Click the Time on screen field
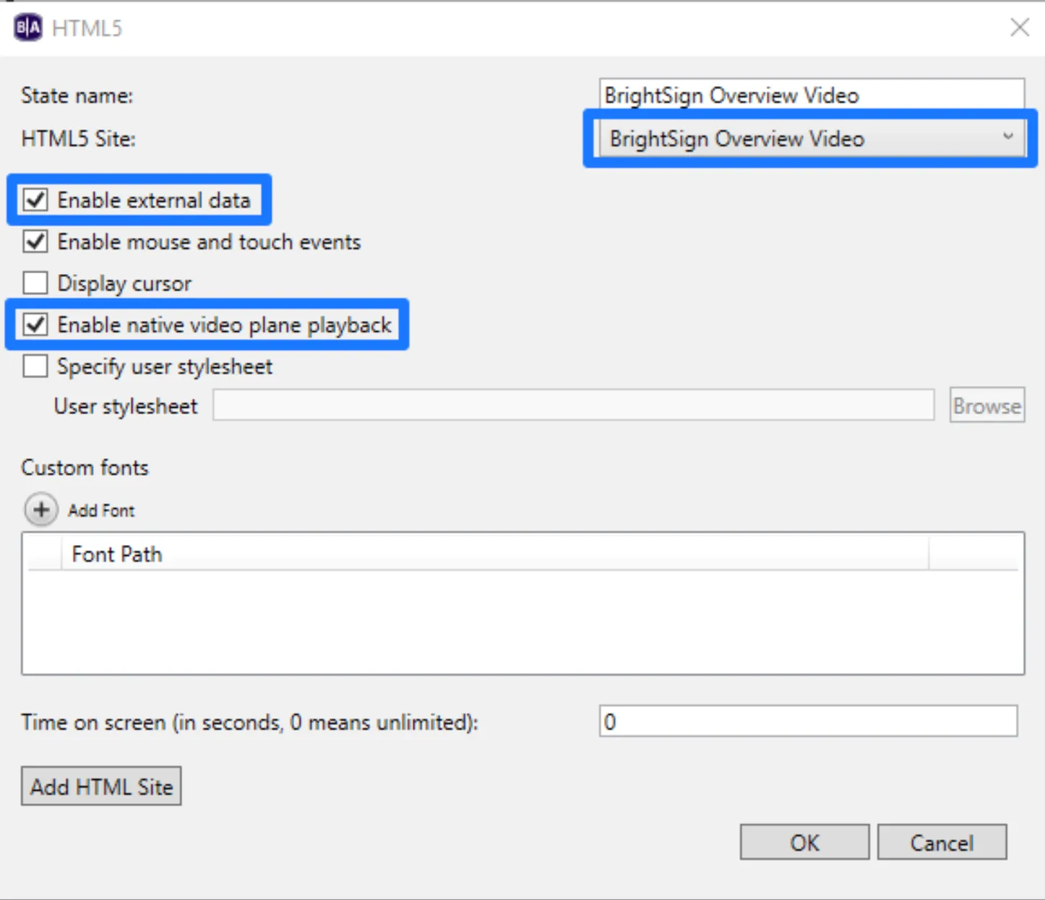This screenshot has width=1045, height=900. (809, 721)
